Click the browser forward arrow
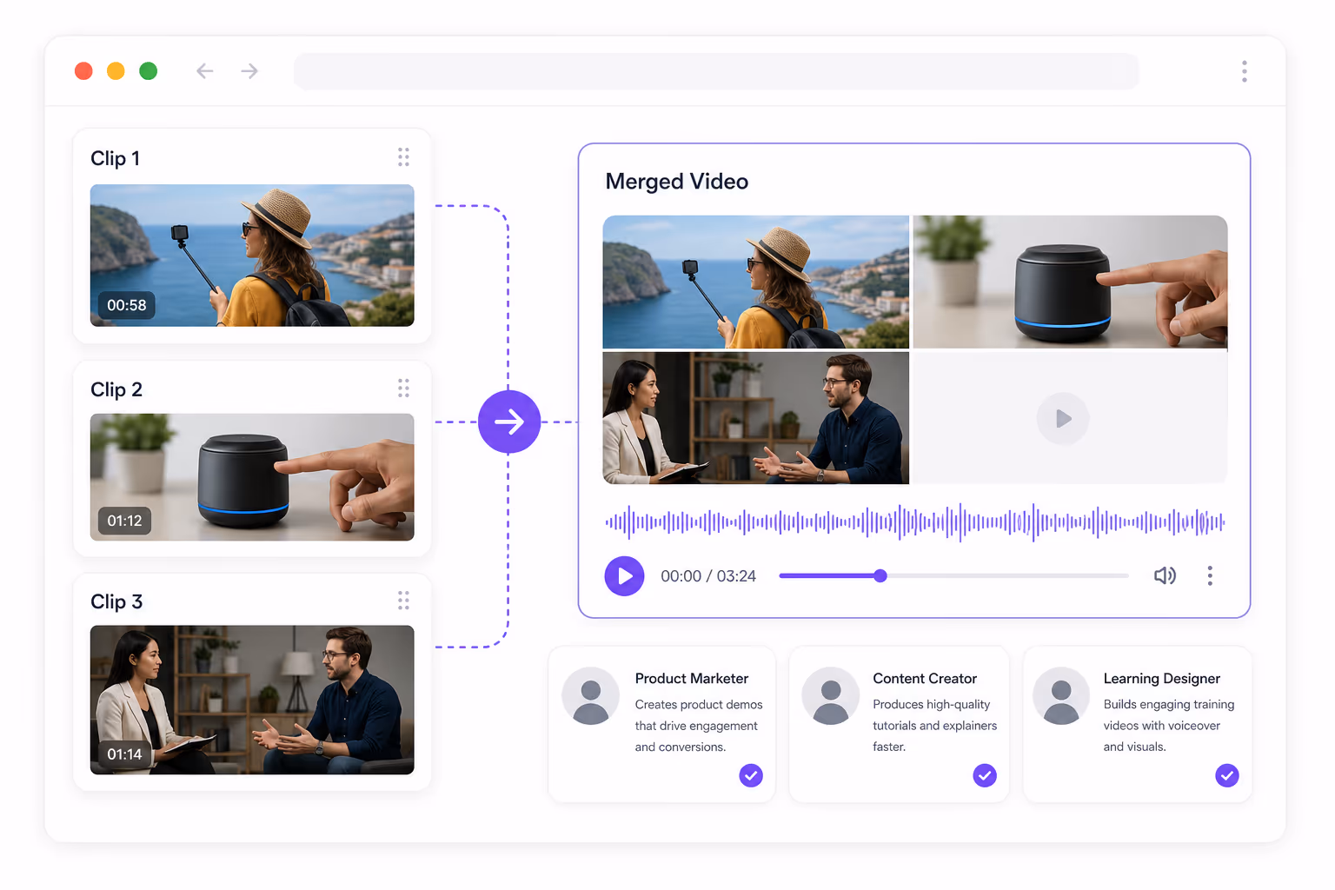The height and width of the screenshot is (890, 1335). click(249, 71)
